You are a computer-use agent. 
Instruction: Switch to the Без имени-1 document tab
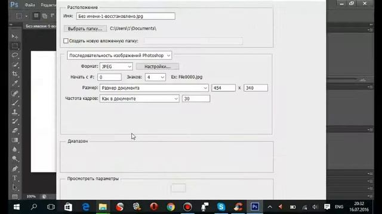click(x=41, y=26)
